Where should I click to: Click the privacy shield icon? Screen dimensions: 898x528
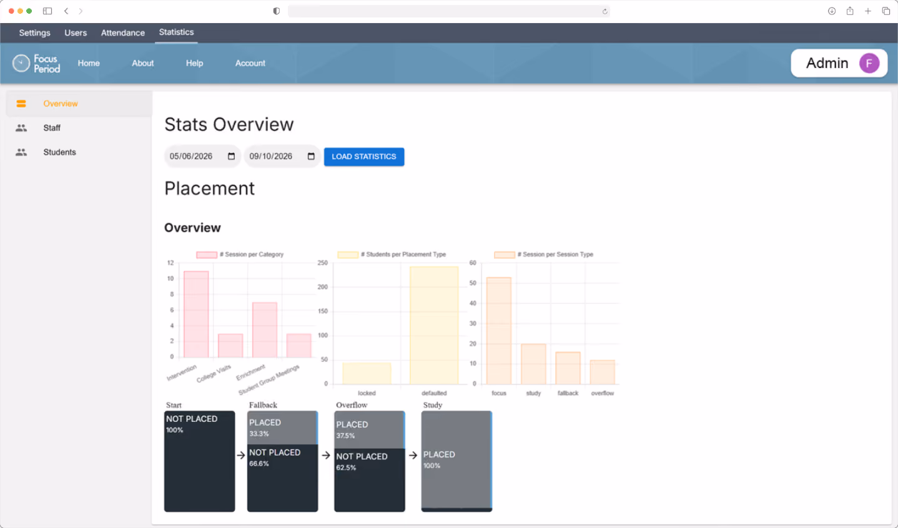(277, 11)
